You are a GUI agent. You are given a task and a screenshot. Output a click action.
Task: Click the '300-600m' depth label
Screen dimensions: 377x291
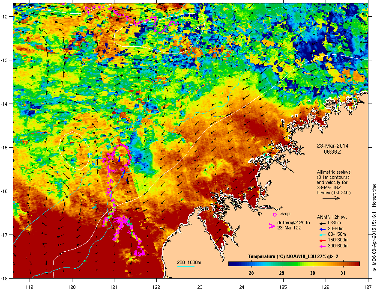(338, 246)
